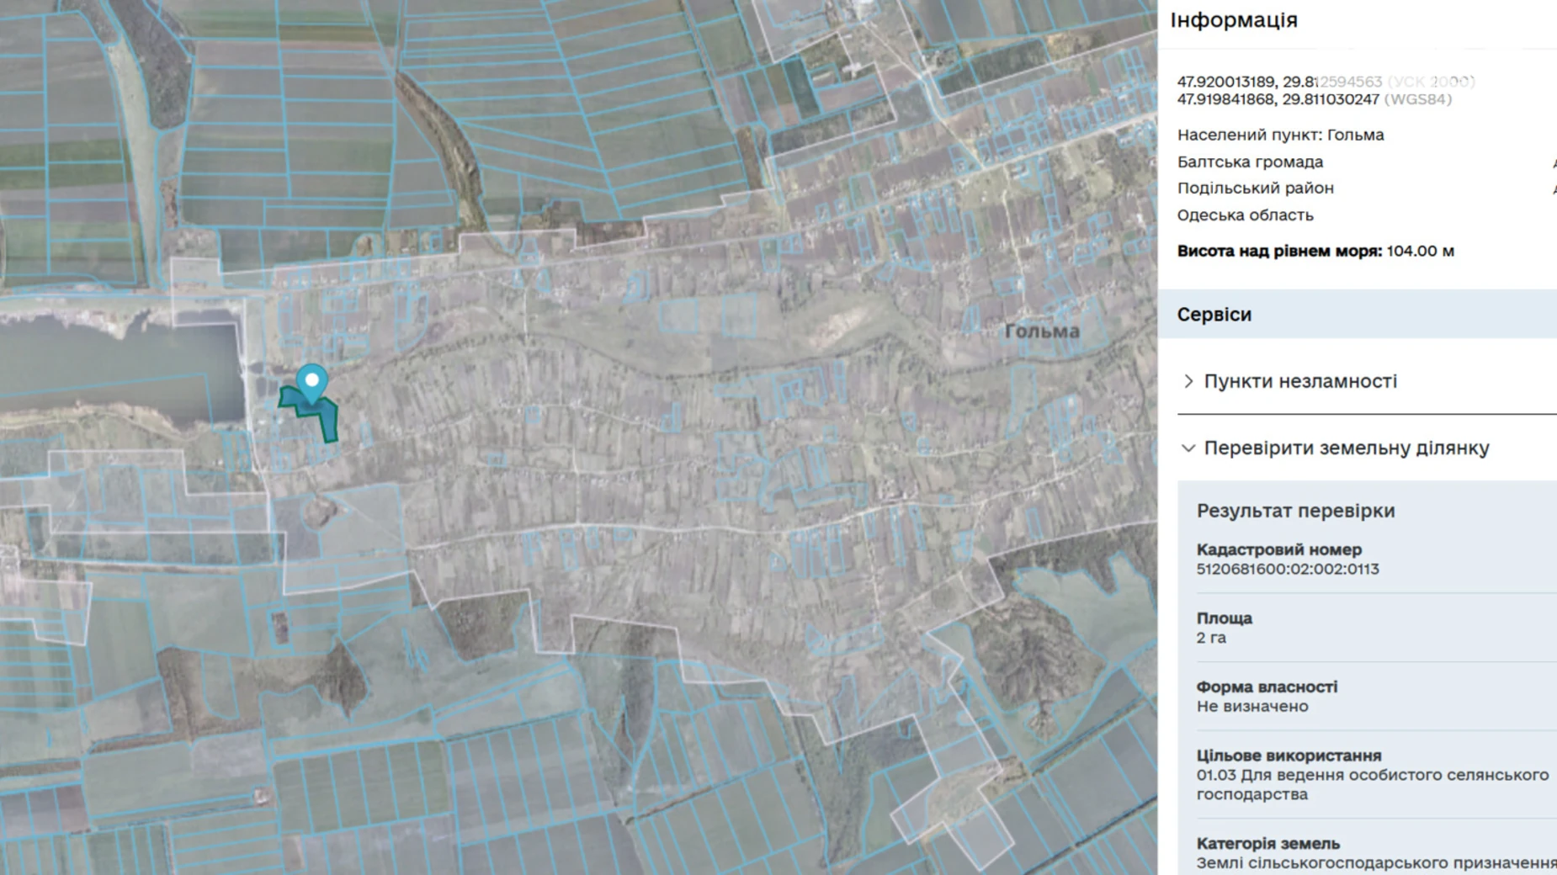This screenshot has height=875, width=1557.
Task: Click the Цільове використання description text
Action: tap(1371, 784)
